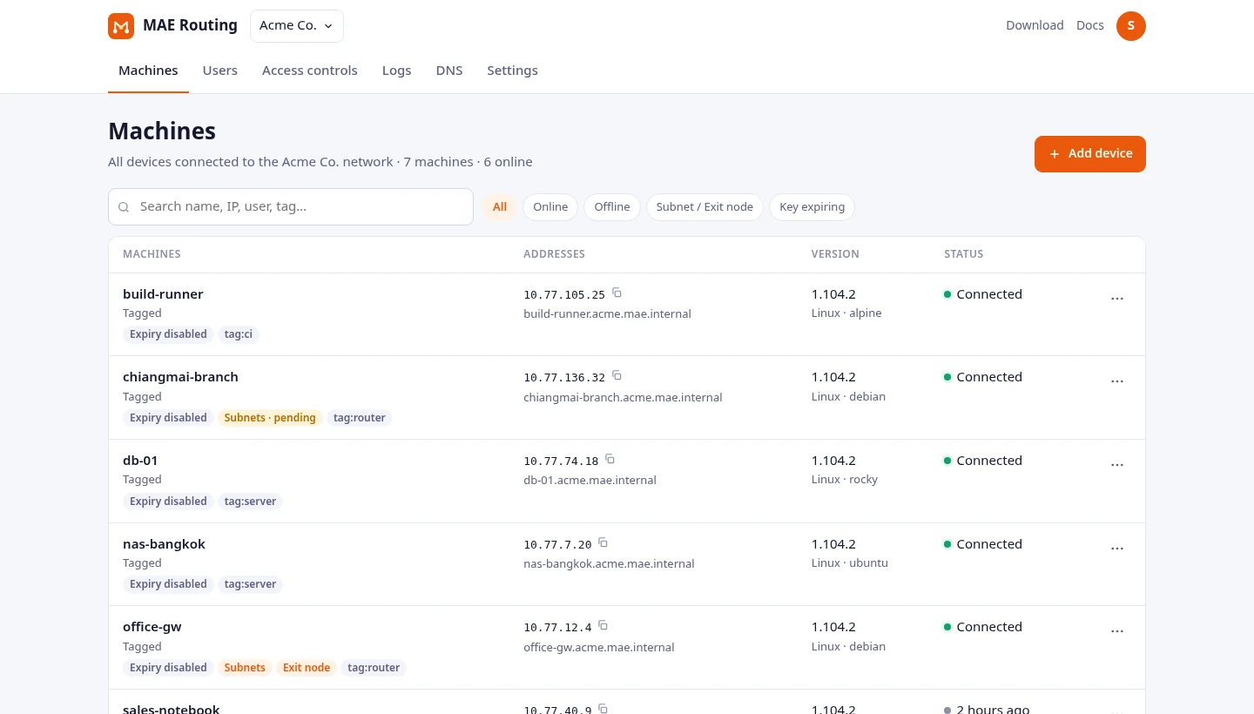This screenshot has height=714, width=1254.
Task: Copy chiangmai-branch address 10.77.136.32
Action: click(x=617, y=375)
